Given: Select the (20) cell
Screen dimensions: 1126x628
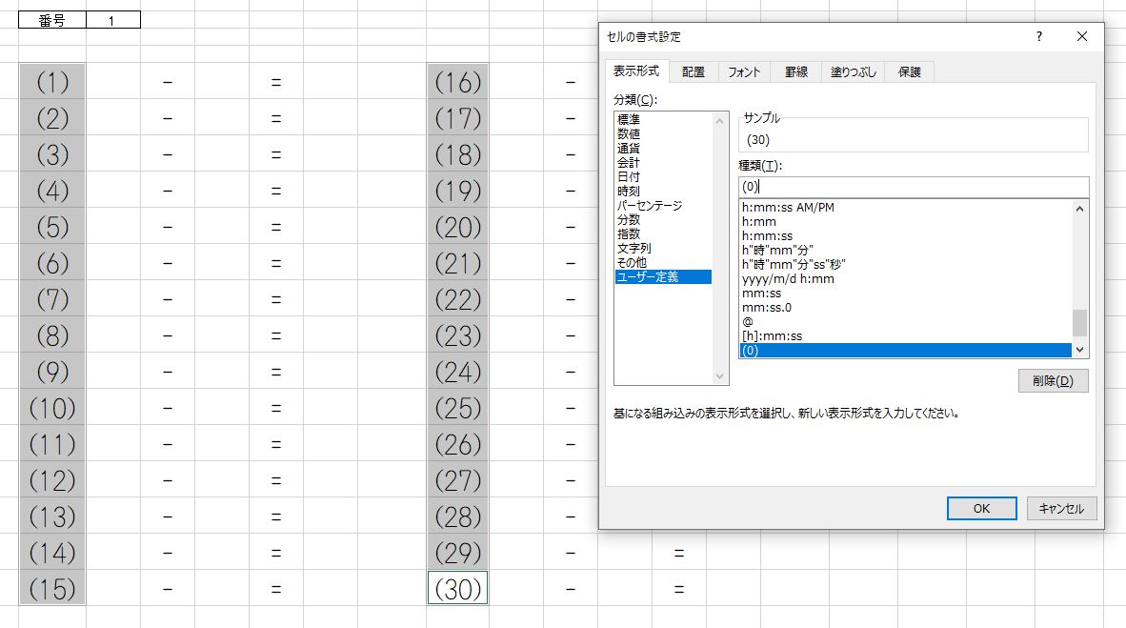Looking at the screenshot, I should click(457, 227).
